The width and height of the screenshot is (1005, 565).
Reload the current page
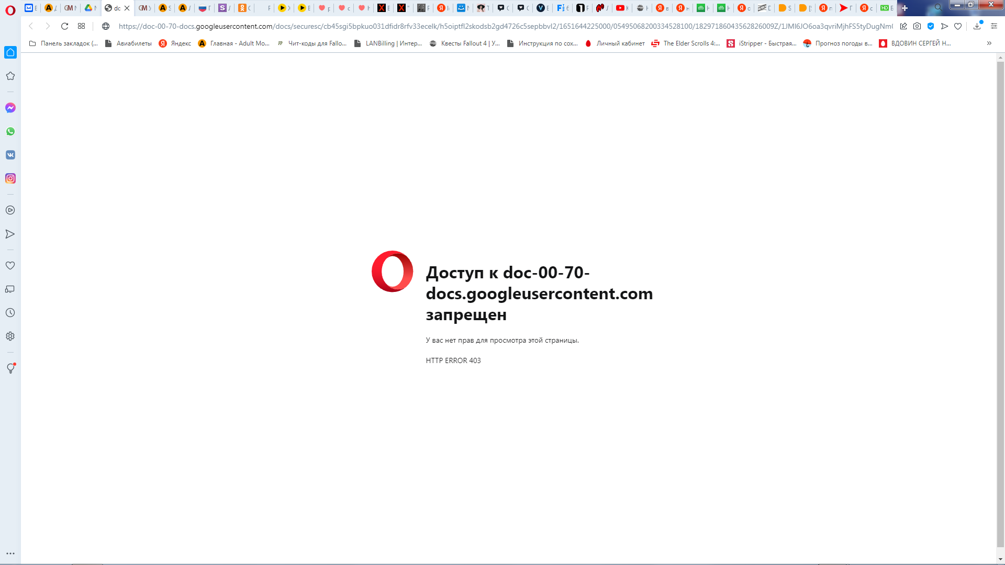tap(64, 26)
